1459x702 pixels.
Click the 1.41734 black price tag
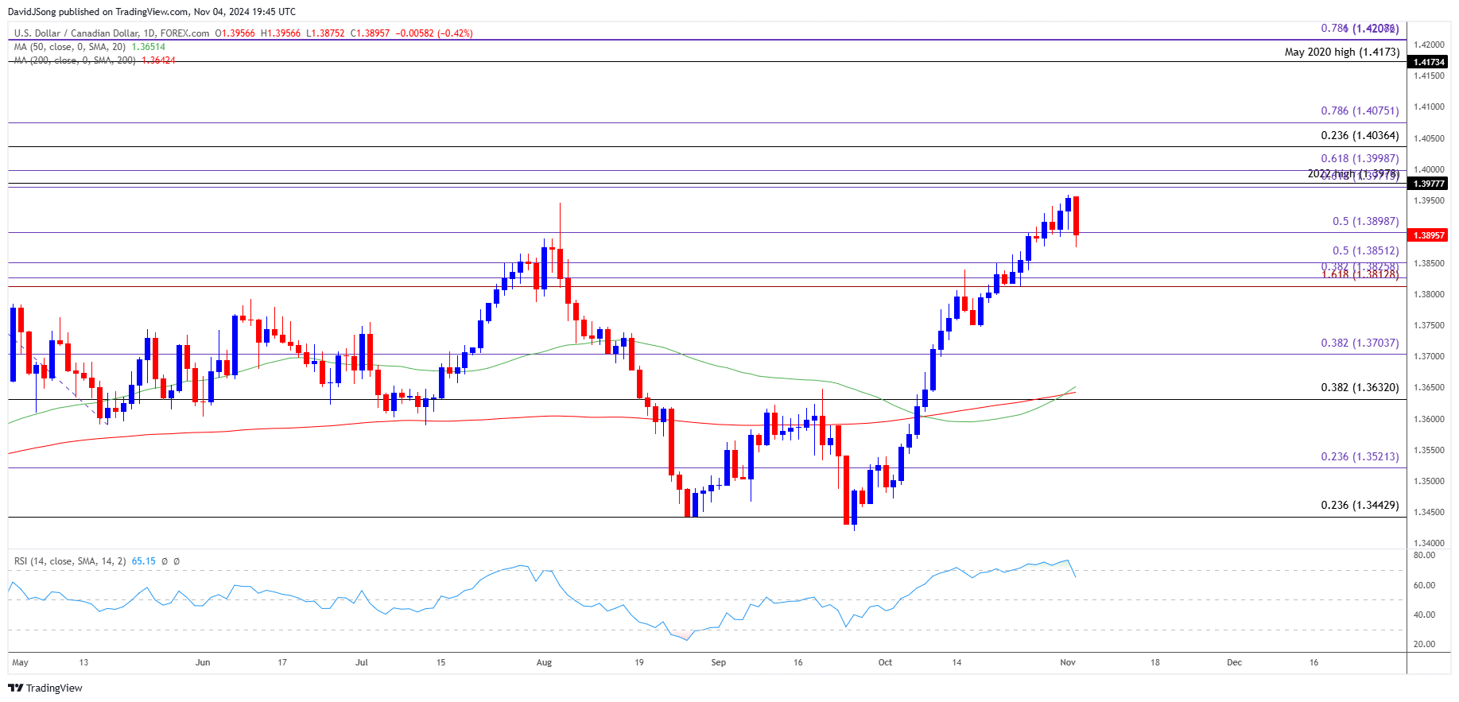tap(1428, 62)
